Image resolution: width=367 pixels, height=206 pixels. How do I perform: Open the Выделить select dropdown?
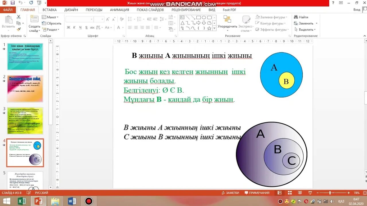(305, 29)
